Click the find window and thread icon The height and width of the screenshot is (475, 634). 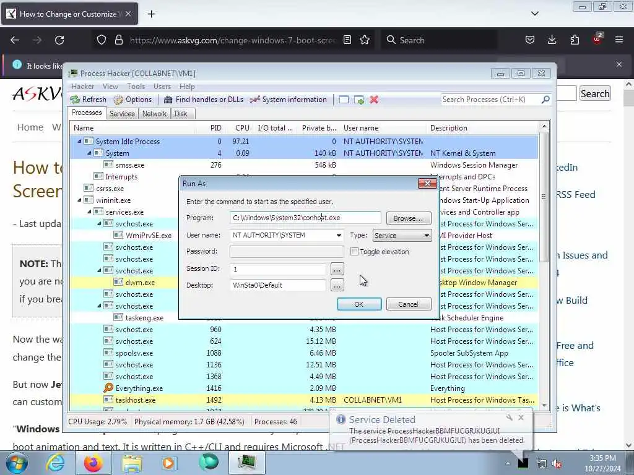click(358, 100)
